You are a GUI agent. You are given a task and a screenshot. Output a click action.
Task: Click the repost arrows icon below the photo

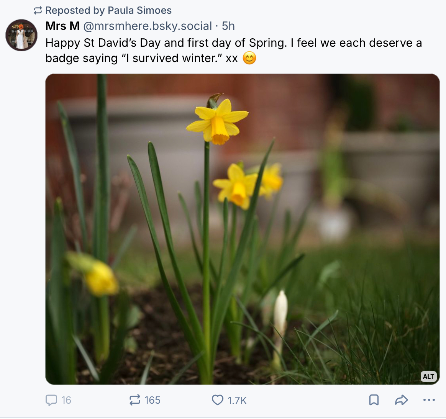click(x=135, y=400)
